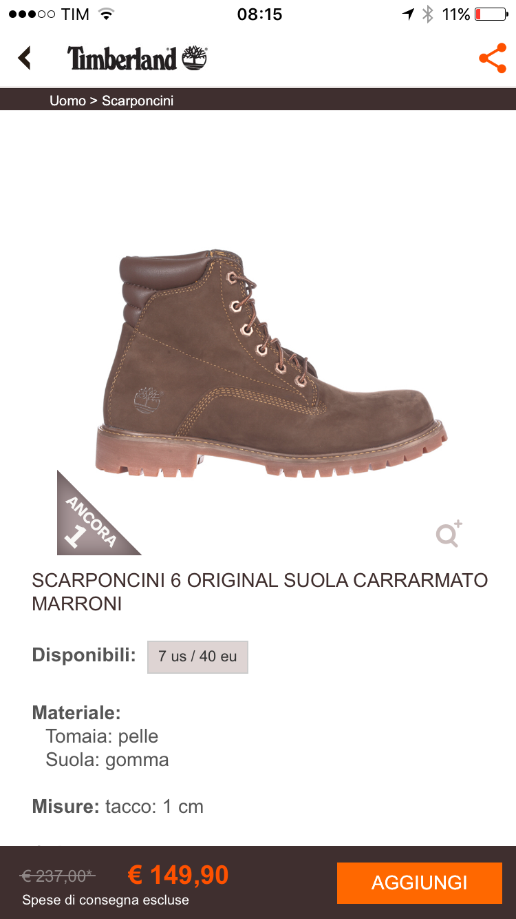Screen dimensions: 516x919
Task: Go to Uomo breadcrumb category
Action: [67, 101]
